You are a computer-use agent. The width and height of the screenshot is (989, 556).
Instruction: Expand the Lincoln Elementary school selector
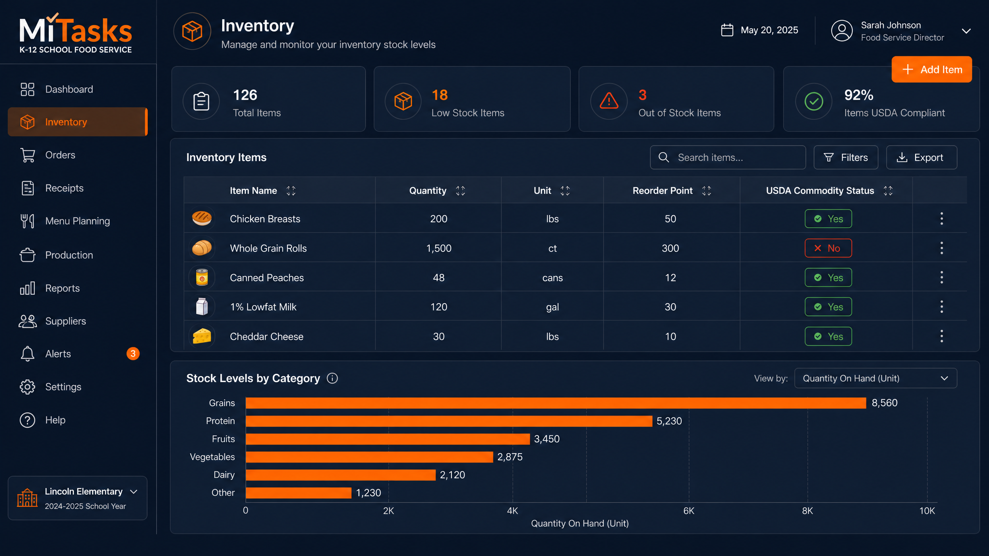[x=134, y=492]
